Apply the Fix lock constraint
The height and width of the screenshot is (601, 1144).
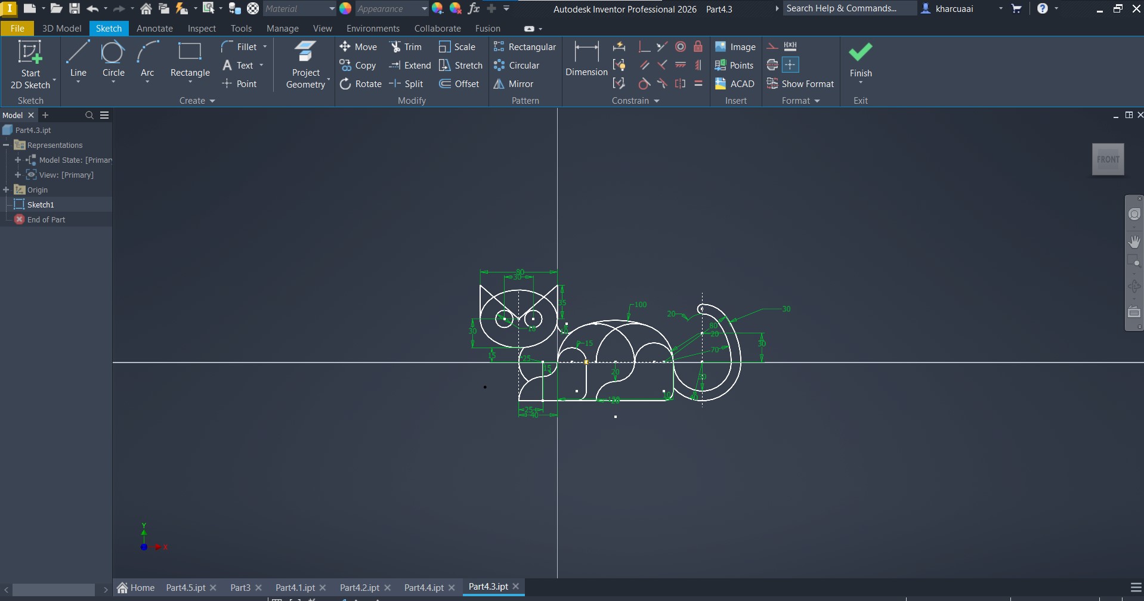pos(698,47)
